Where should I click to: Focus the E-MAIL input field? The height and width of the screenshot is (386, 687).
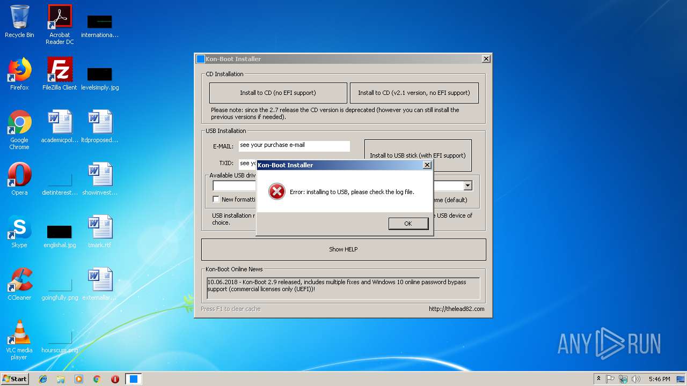[x=294, y=146]
